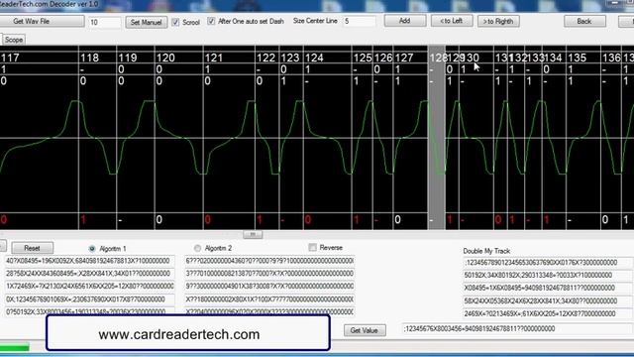Click Algoritm 1 row starting with 0X;1234567890

[90, 299]
